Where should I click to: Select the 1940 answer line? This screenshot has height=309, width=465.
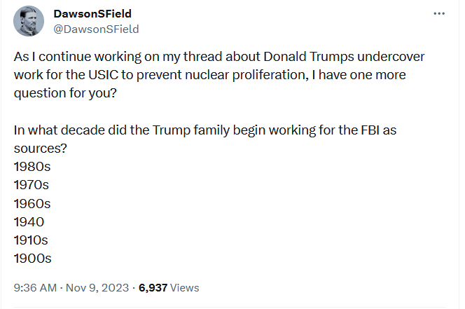29,222
